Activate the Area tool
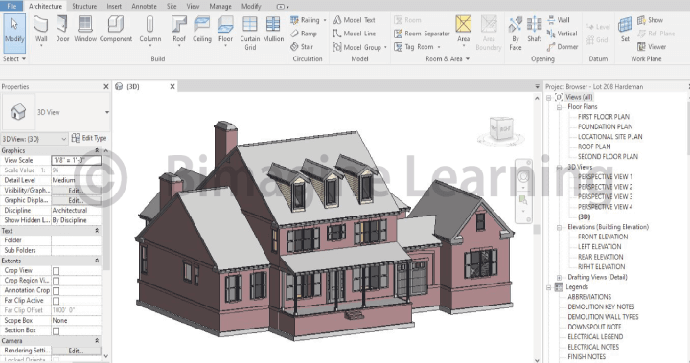Screen dimensions: 690x363 (x=464, y=30)
